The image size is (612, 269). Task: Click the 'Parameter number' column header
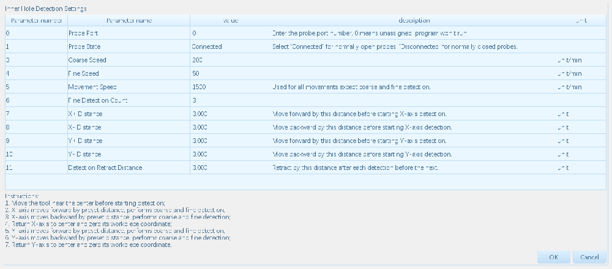(36, 20)
